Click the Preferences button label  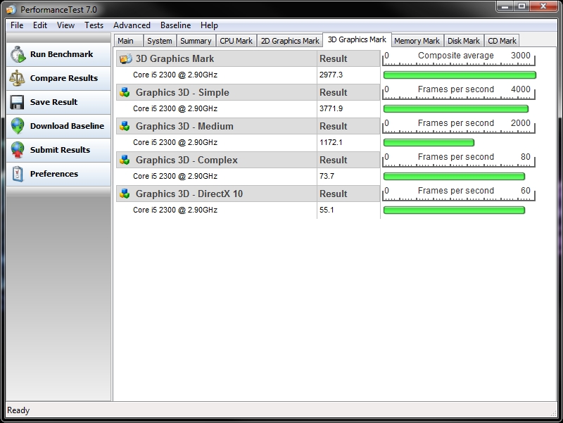(54, 174)
